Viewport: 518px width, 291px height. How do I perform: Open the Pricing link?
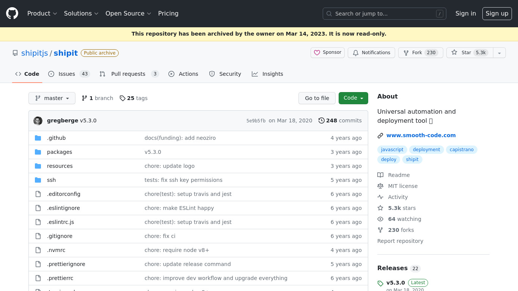click(x=168, y=13)
